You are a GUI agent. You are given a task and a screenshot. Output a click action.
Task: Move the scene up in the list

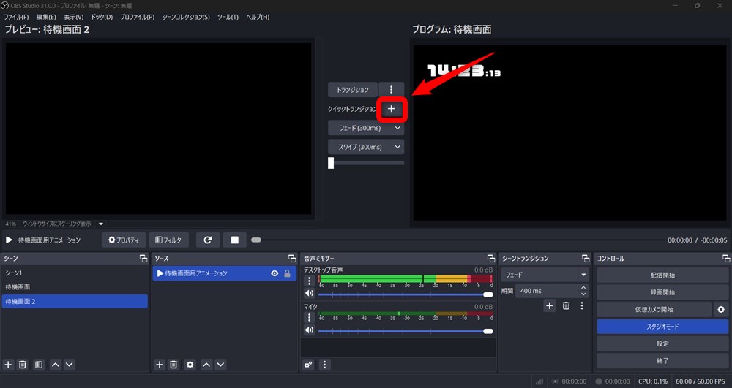[x=56, y=364]
